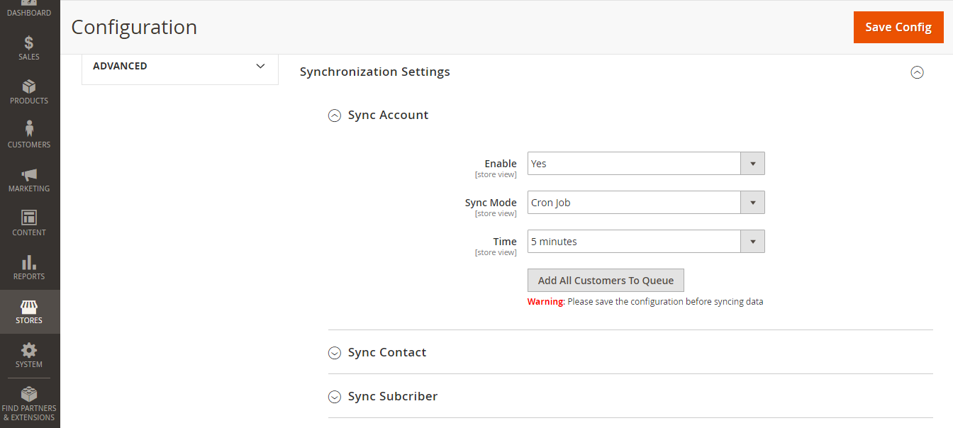
Task: Click the Reports bar chart icon
Action: (x=29, y=263)
